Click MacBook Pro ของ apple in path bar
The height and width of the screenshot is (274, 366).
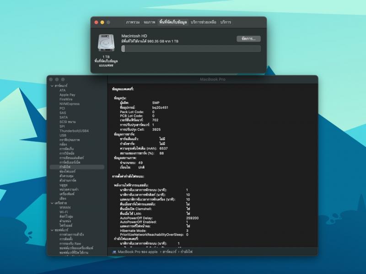tap(138, 252)
